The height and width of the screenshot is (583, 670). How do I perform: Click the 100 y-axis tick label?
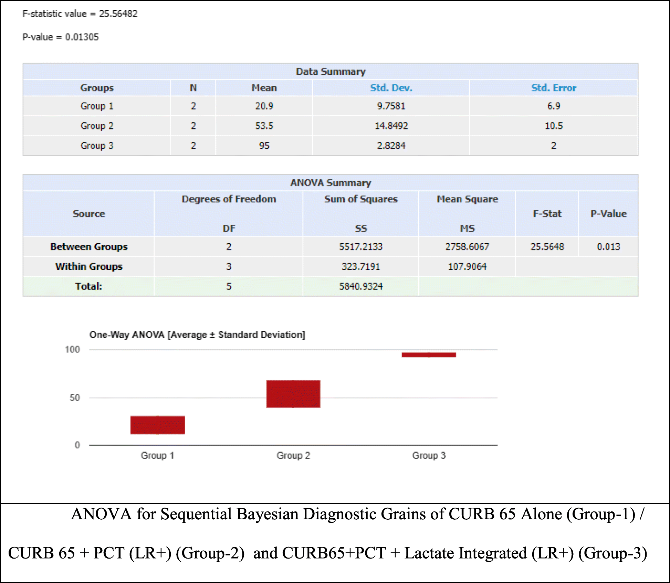[72, 350]
